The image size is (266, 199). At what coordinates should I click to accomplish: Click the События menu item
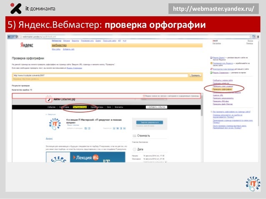(x=51, y=107)
